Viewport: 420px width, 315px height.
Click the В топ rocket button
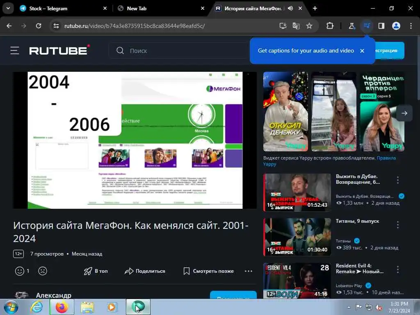(96, 271)
